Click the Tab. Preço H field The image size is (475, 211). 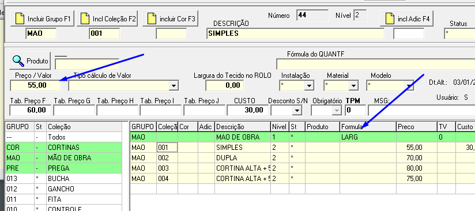point(117,110)
